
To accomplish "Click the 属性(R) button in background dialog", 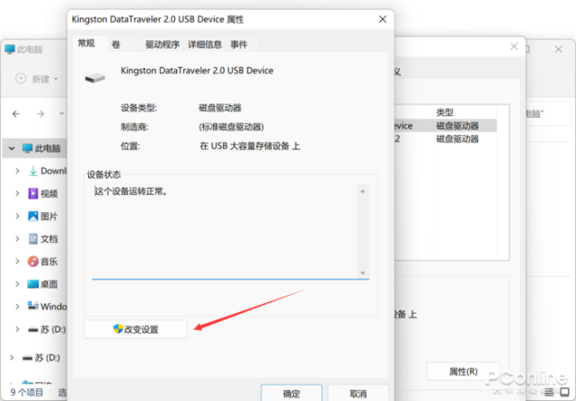I will coord(463,371).
